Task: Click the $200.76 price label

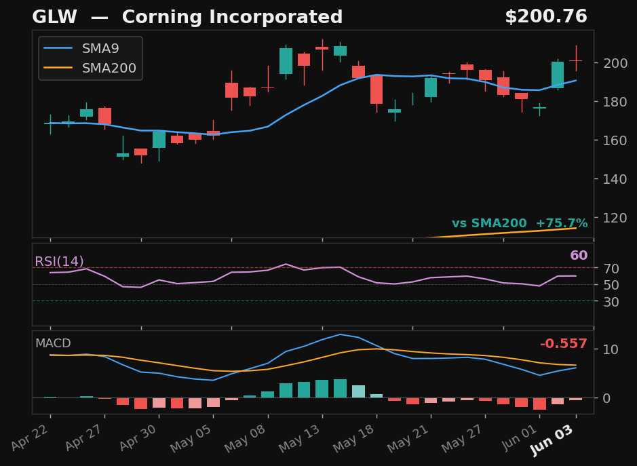Action: click(546, 17)
